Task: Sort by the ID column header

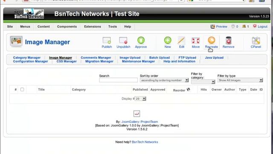Action: [x=261, y=89]
